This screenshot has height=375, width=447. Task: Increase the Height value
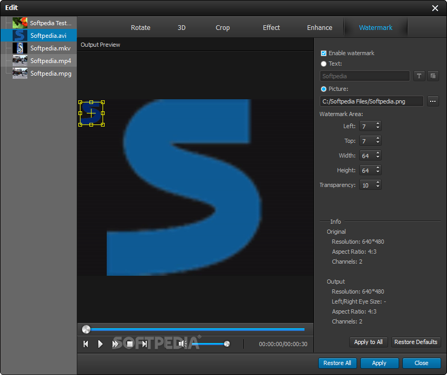378,168
